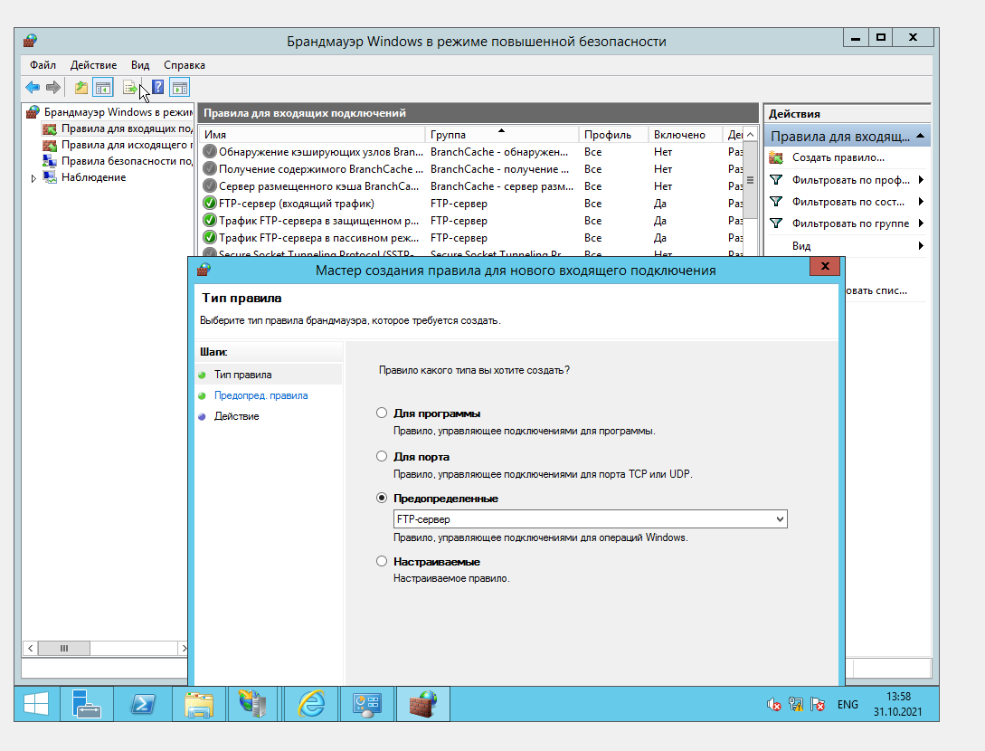Select the Для порта radio button
This screenshot has width=985, height=751.
click(382, 456)
